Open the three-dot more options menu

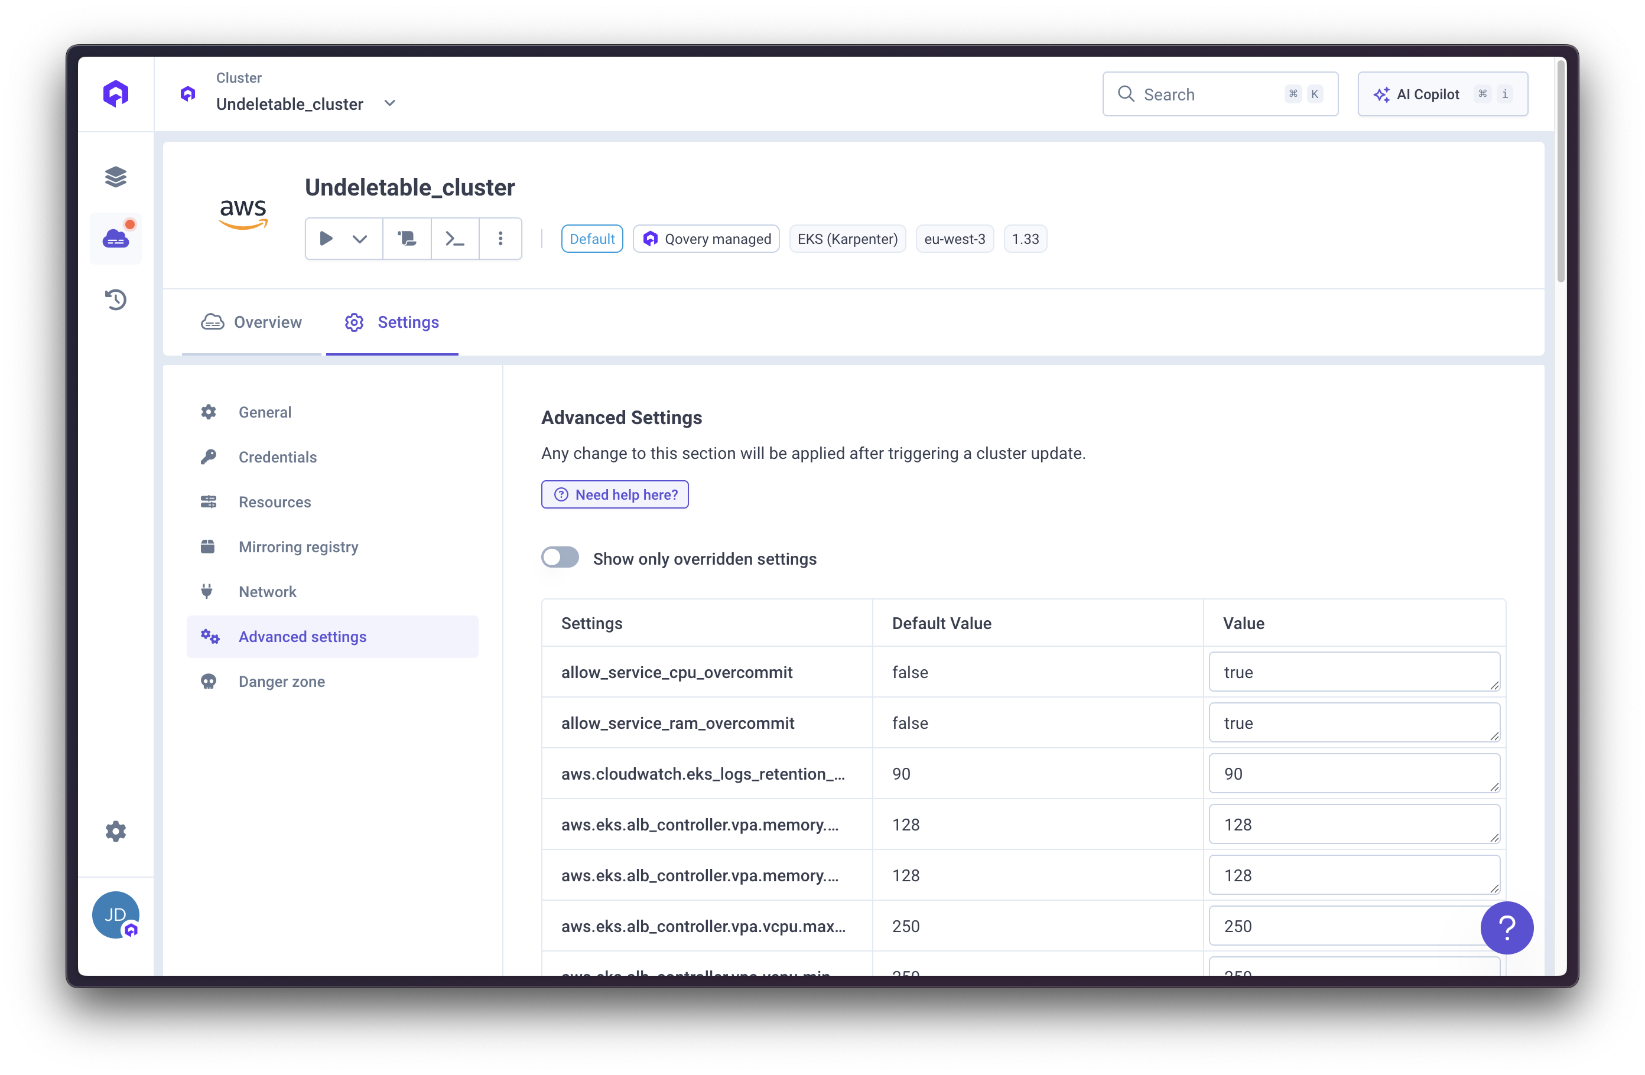pyautogui.click(x=500, y=239)
